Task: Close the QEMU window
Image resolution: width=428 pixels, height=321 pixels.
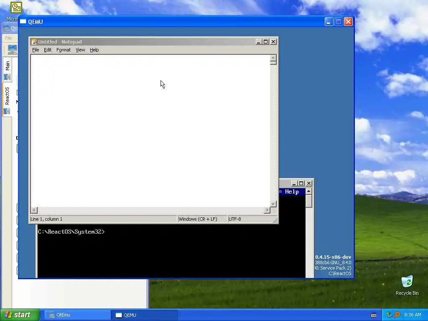Action: click(x=348, y=22)
